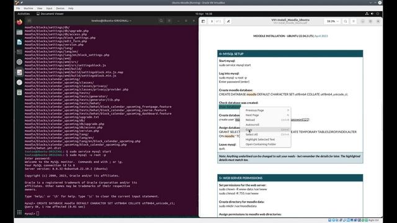Click the terminal window title text

click(111, 20)
